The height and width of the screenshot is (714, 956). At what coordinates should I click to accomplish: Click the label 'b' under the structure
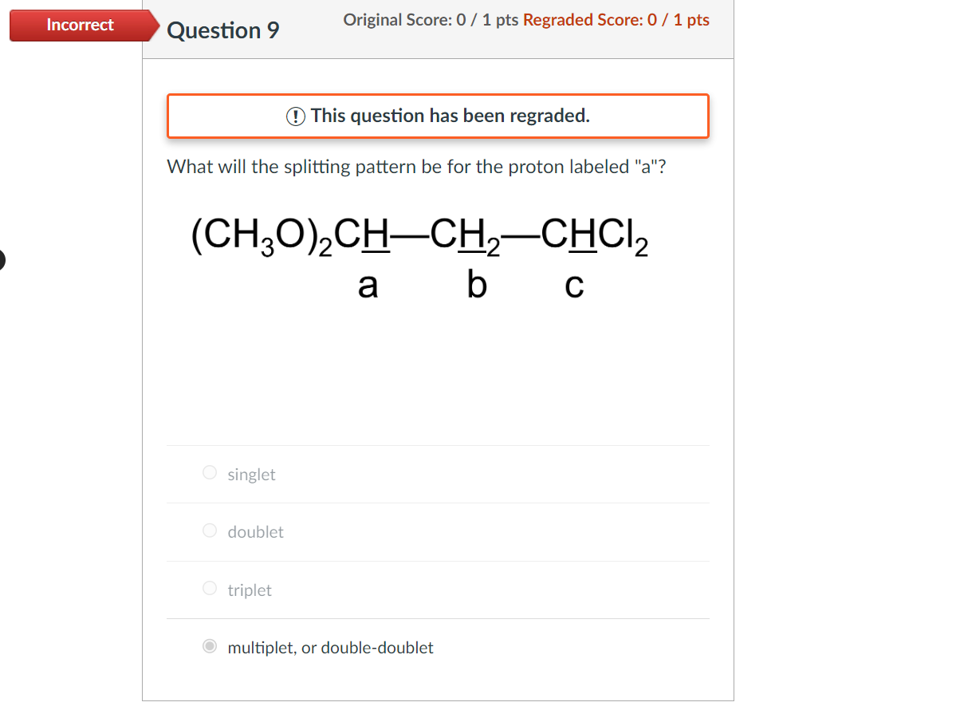click(477, 284)
